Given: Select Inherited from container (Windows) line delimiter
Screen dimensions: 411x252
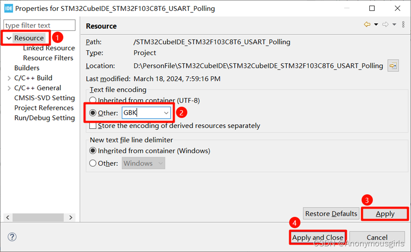Looking at the screenshot, I should click(x=93, y=151).
